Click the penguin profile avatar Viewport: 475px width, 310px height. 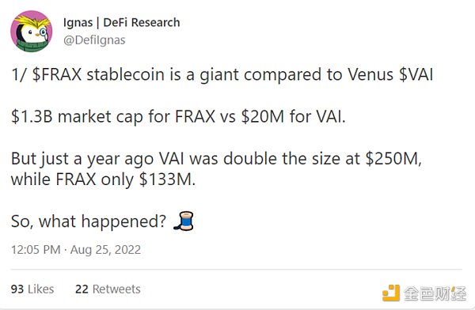tap(31, 31)
